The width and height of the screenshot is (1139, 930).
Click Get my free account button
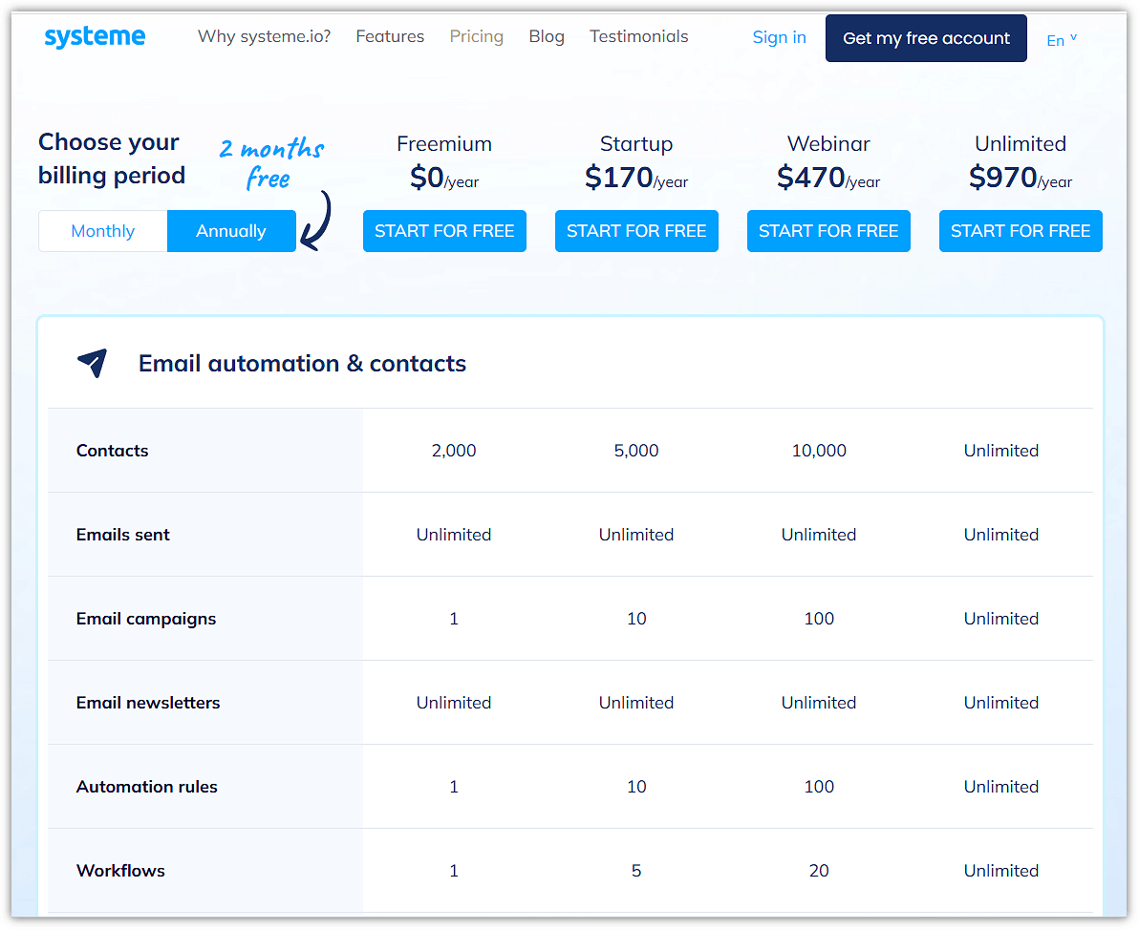[925, 38]
